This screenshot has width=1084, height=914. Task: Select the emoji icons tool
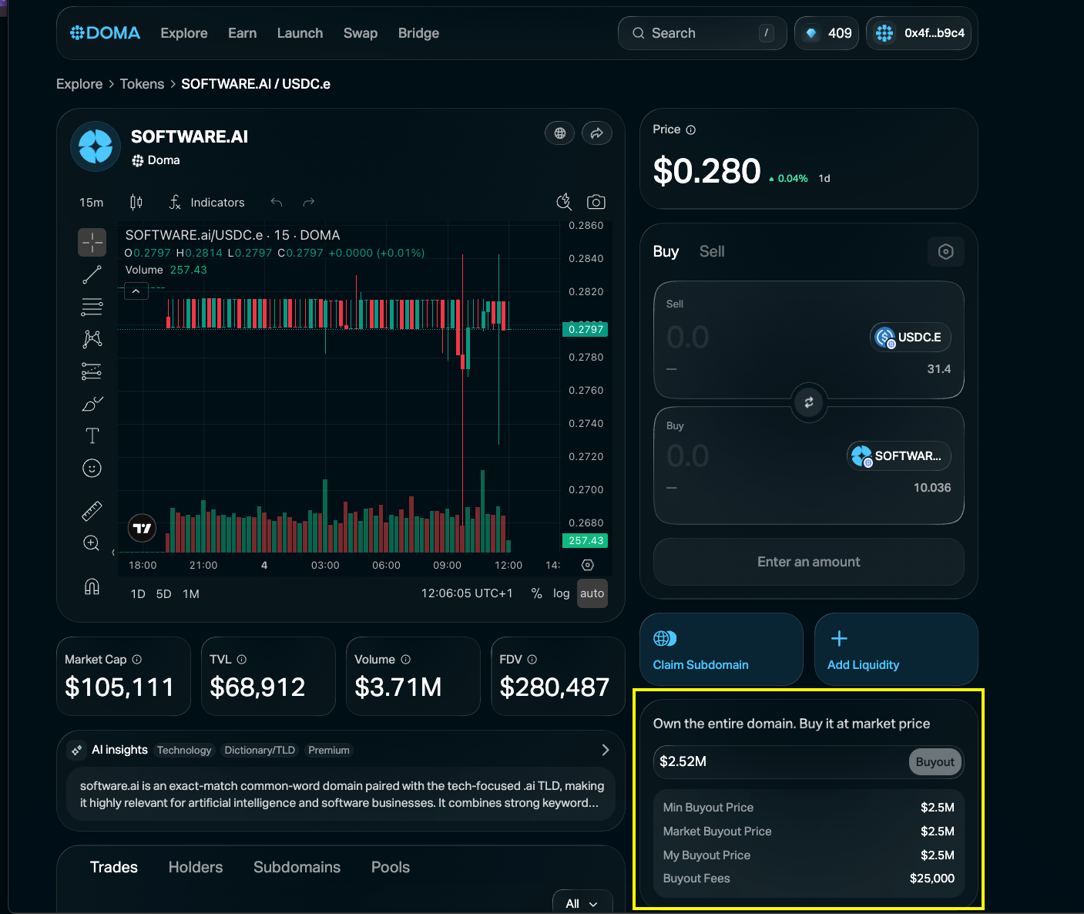click(92, 468)
